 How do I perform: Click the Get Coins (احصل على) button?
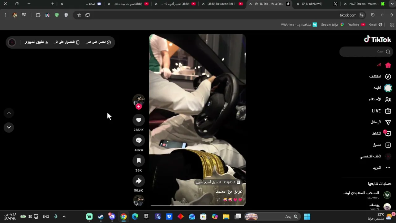(x=98, y=42)
